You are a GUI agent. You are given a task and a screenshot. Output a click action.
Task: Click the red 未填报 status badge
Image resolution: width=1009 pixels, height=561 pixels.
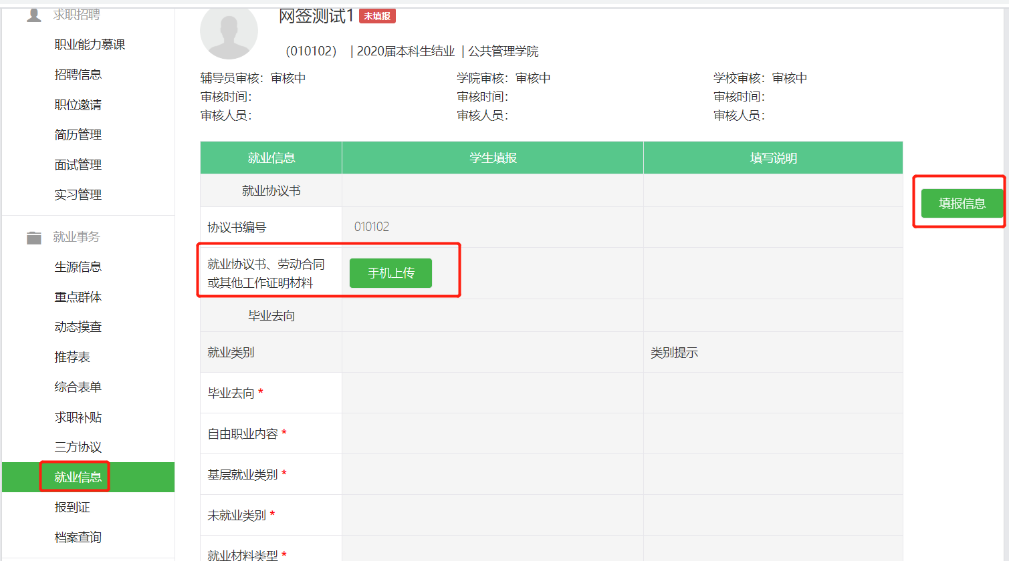377,16
